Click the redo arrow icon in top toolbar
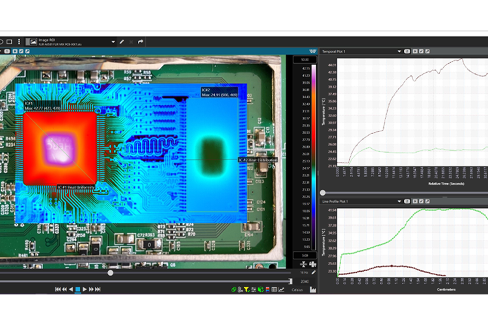Image resolution: width=488 pixels, height=325 pixels. click(141, 42)
